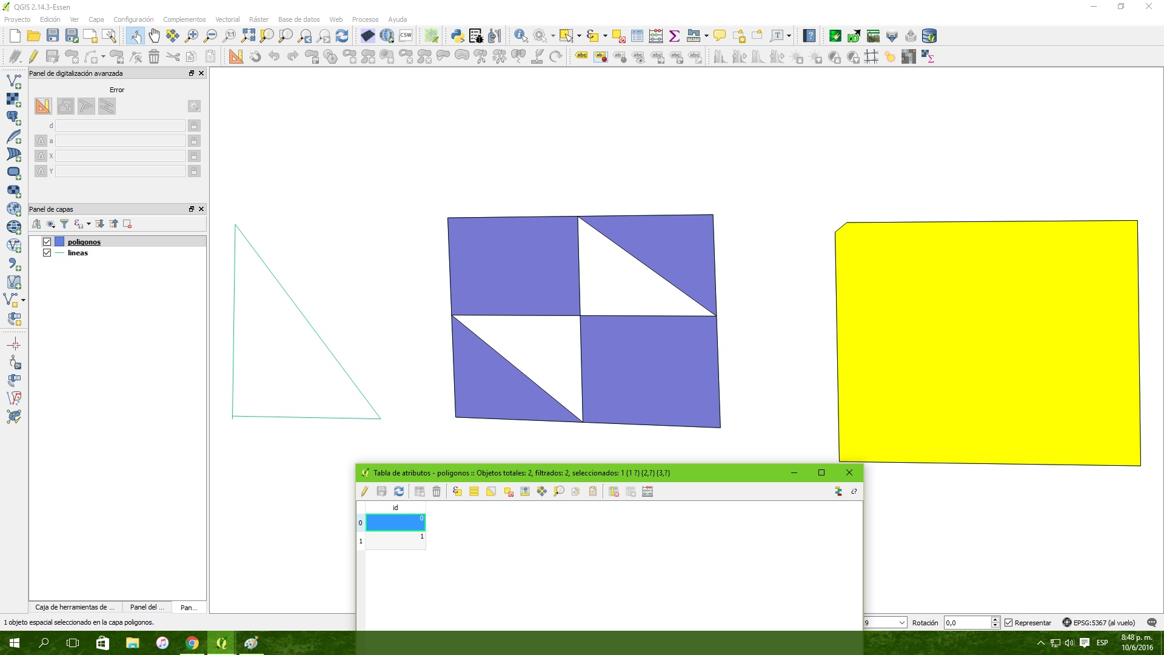Toggle visibility of the lineas layer
The image size is (1164, 655).
coord(47,253)
